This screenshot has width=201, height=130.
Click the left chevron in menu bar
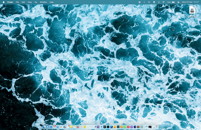click(x=144, y=2)
